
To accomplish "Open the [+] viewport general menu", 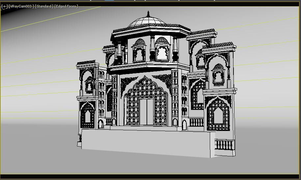I will pyautogui.click(x=4, y=6).
